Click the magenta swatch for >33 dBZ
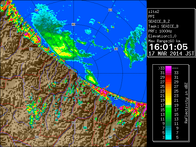Viewport: 196px width, 147px height. coord(168,68)
